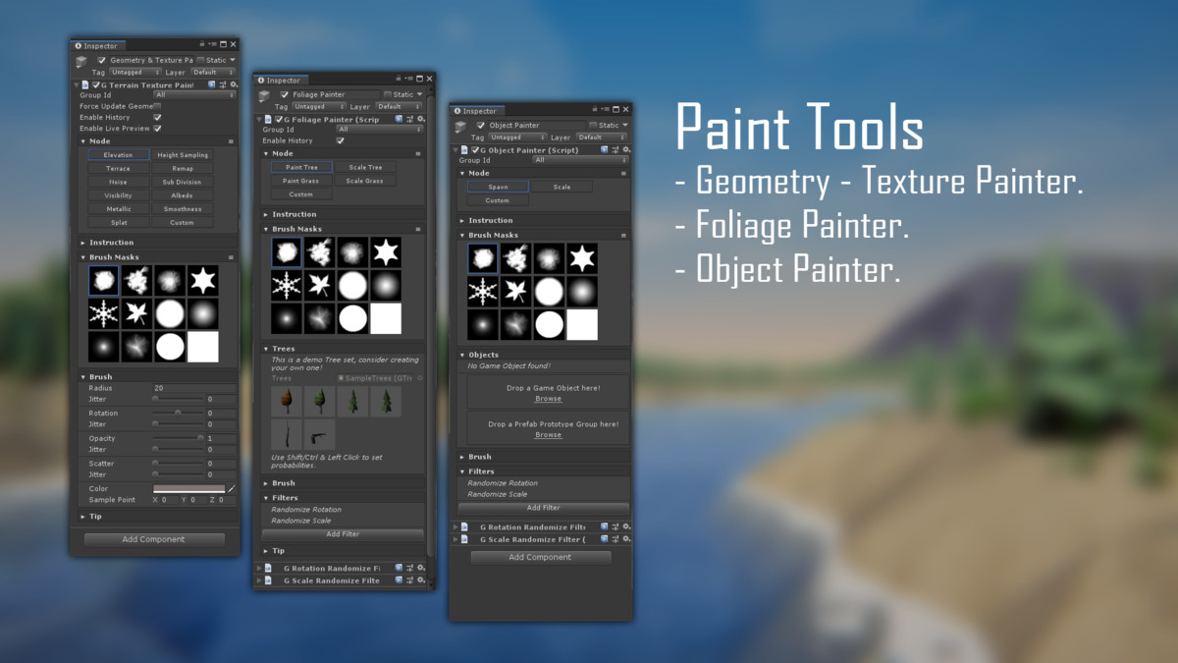
Task: Click Object Painter name field
Action: (x=536, y=125)
